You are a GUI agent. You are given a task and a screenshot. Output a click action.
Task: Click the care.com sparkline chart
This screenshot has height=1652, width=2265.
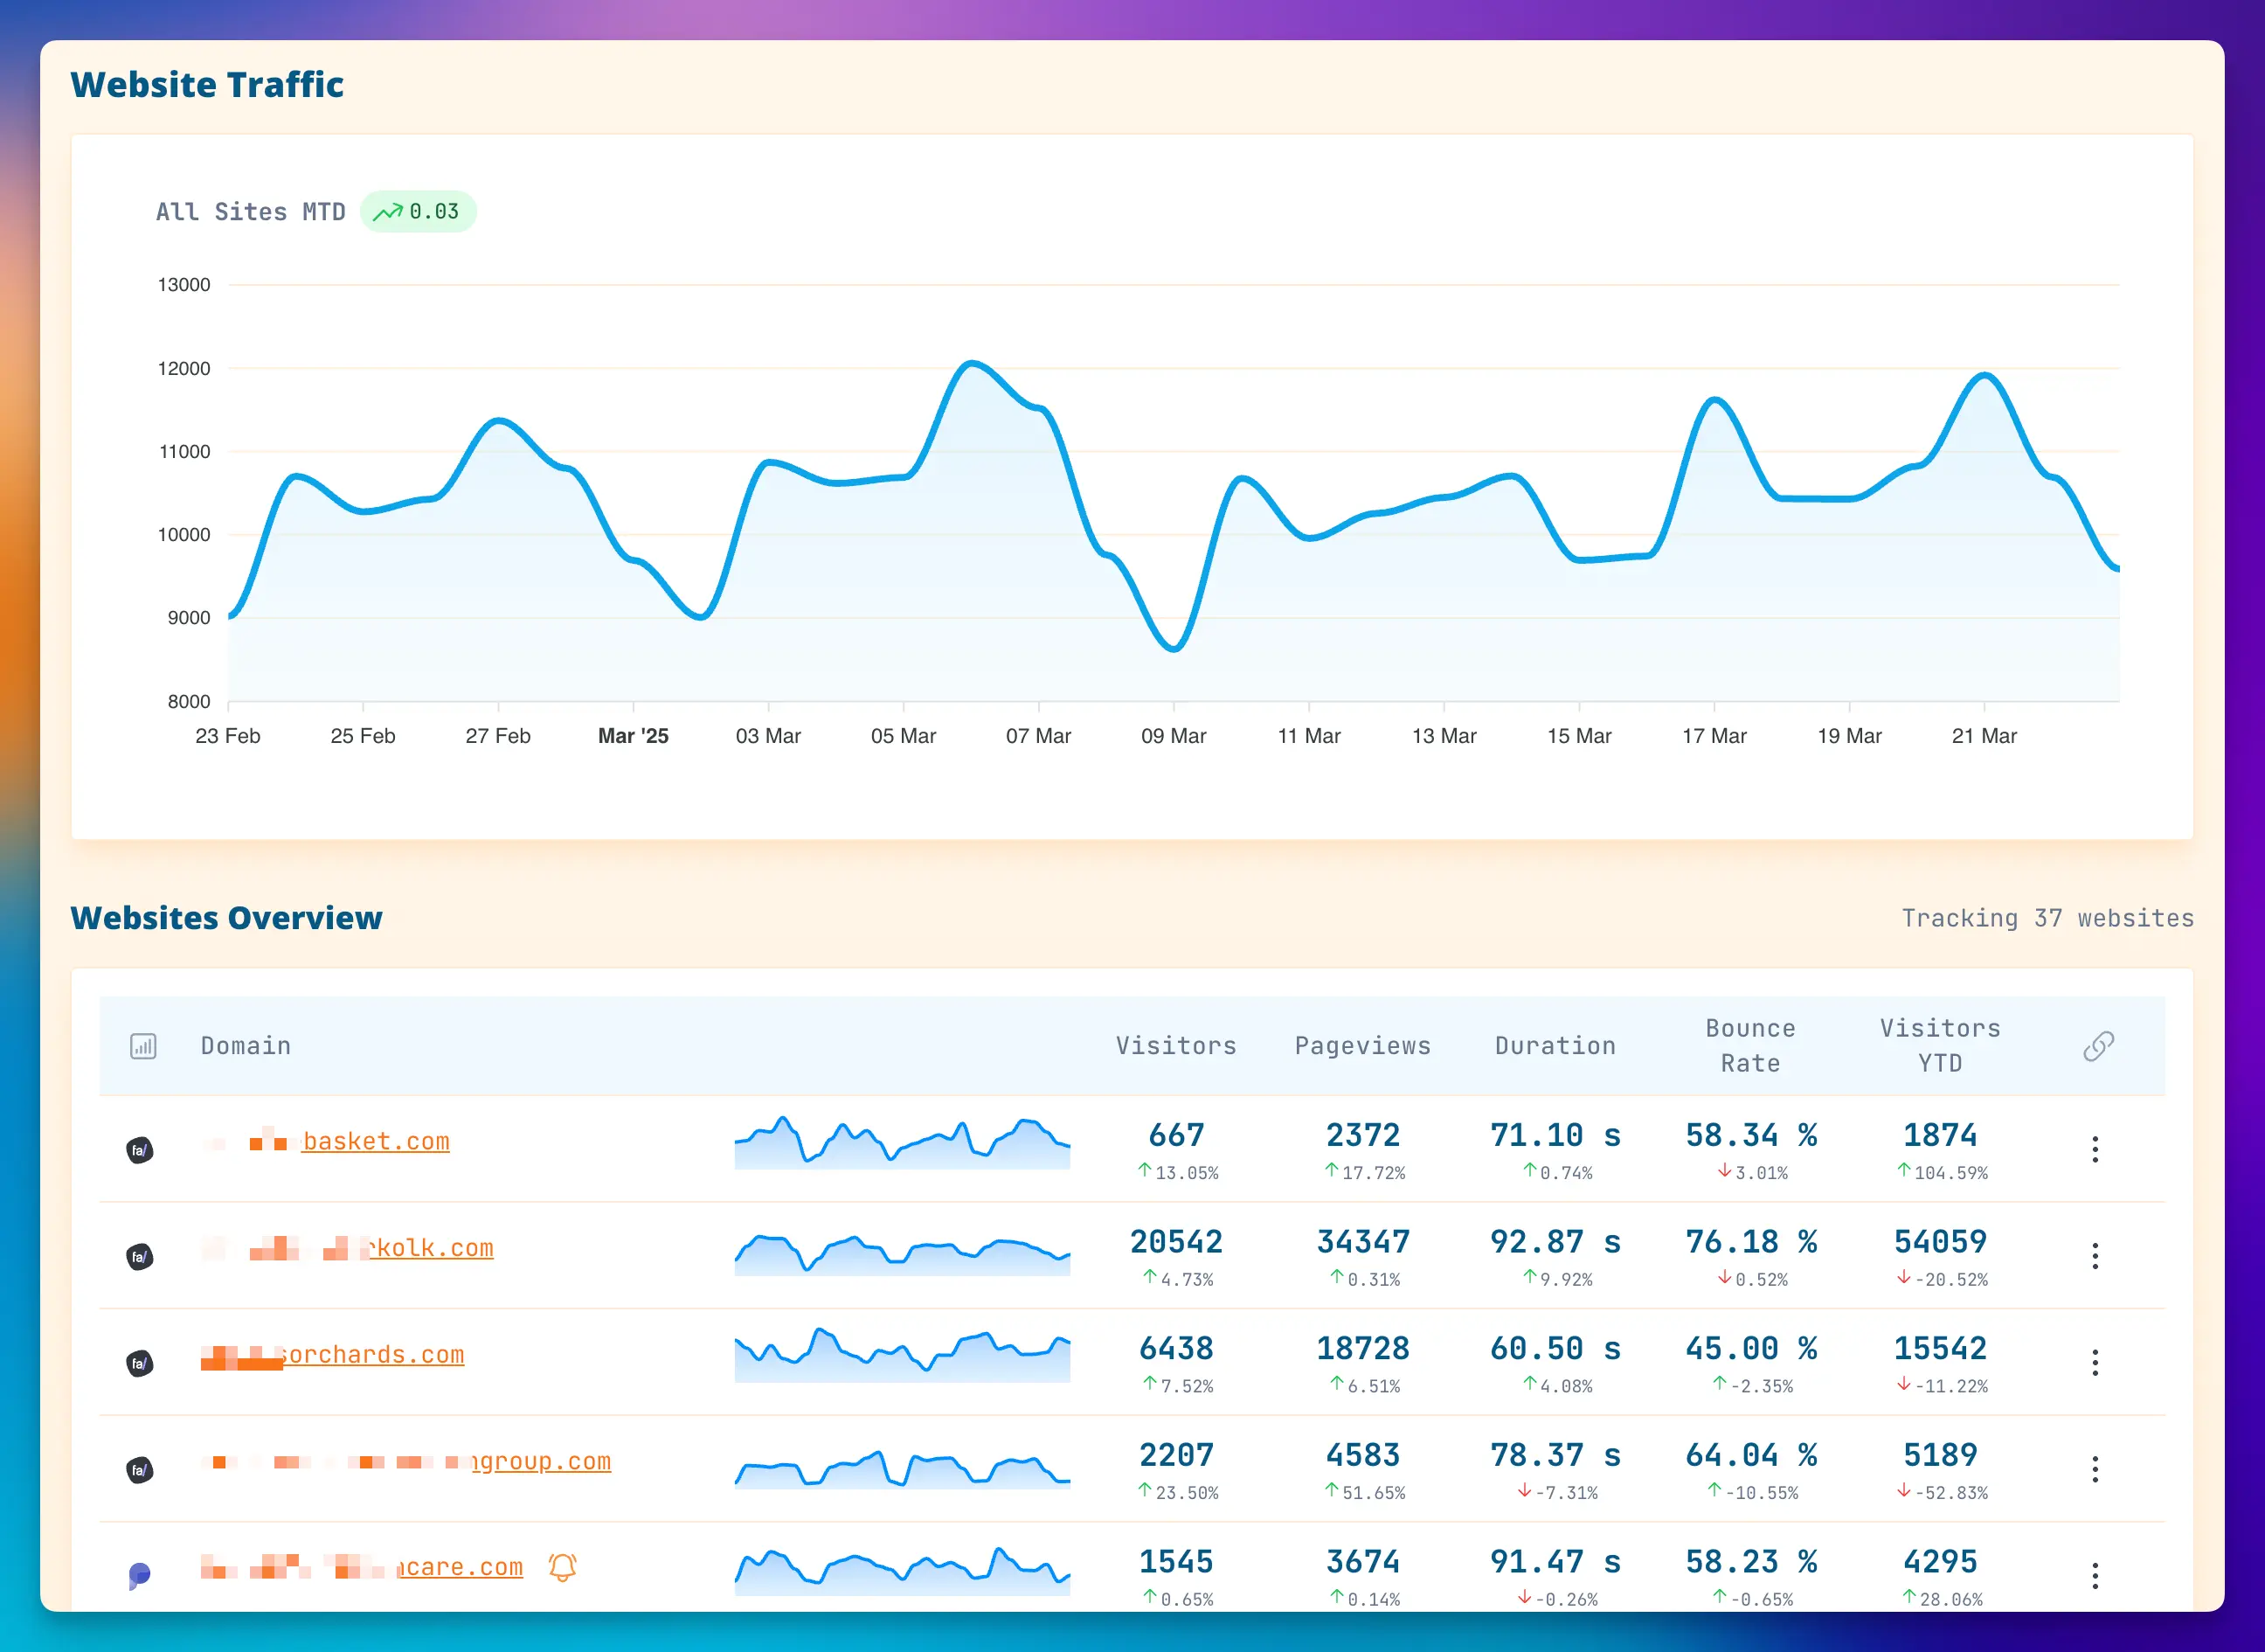[902, 1571]
